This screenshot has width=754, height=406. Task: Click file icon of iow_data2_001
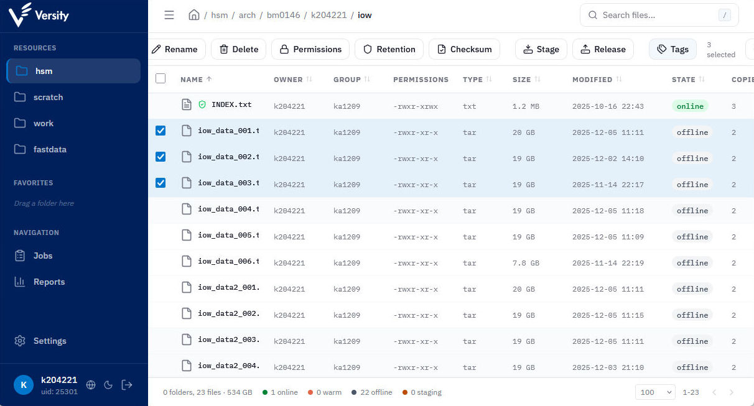click(186, 287)
